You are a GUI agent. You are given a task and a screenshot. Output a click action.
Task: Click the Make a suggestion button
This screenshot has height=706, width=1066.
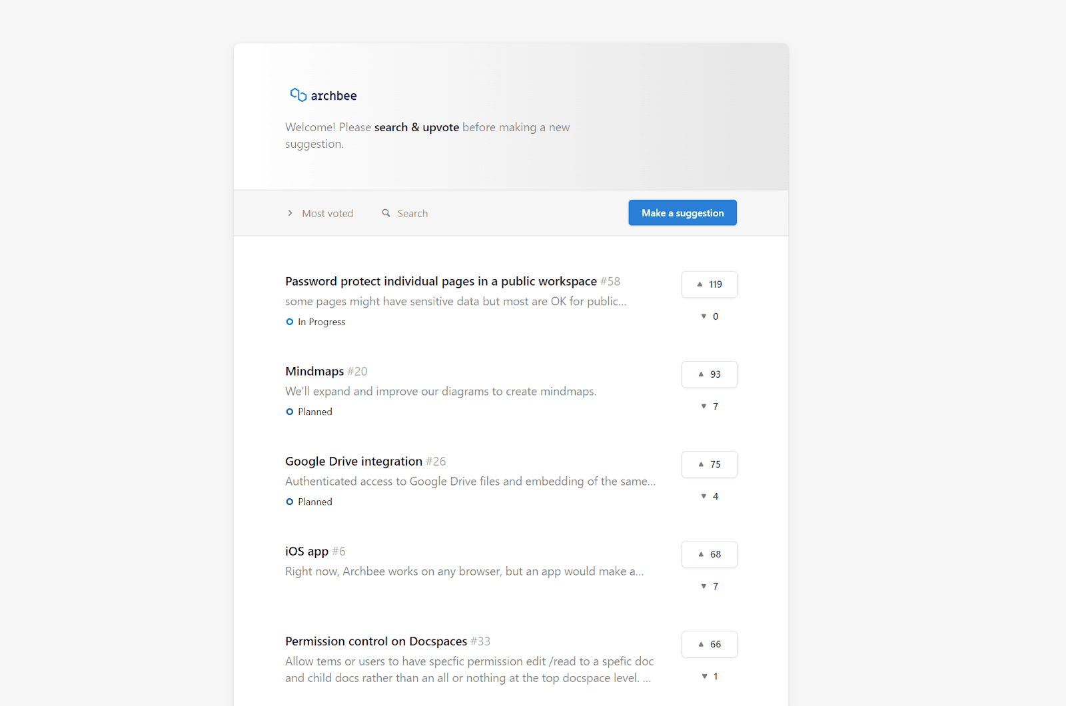coord(682,213)
